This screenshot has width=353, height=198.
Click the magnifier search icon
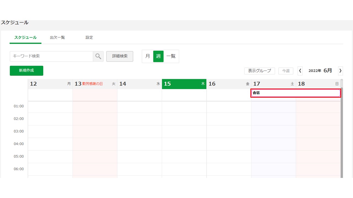(x=98, y=56)
